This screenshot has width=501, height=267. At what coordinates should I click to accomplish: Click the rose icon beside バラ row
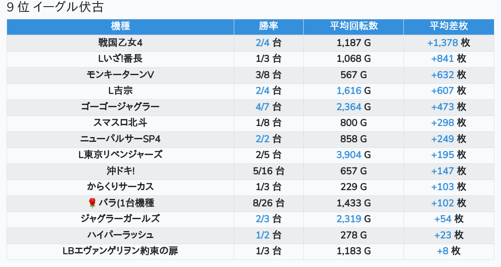(x=92, y=203)
